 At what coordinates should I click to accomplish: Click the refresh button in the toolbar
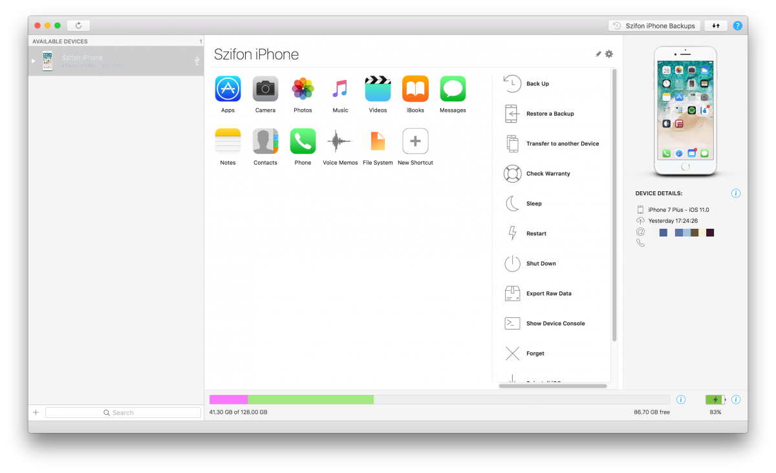(78, 26)
